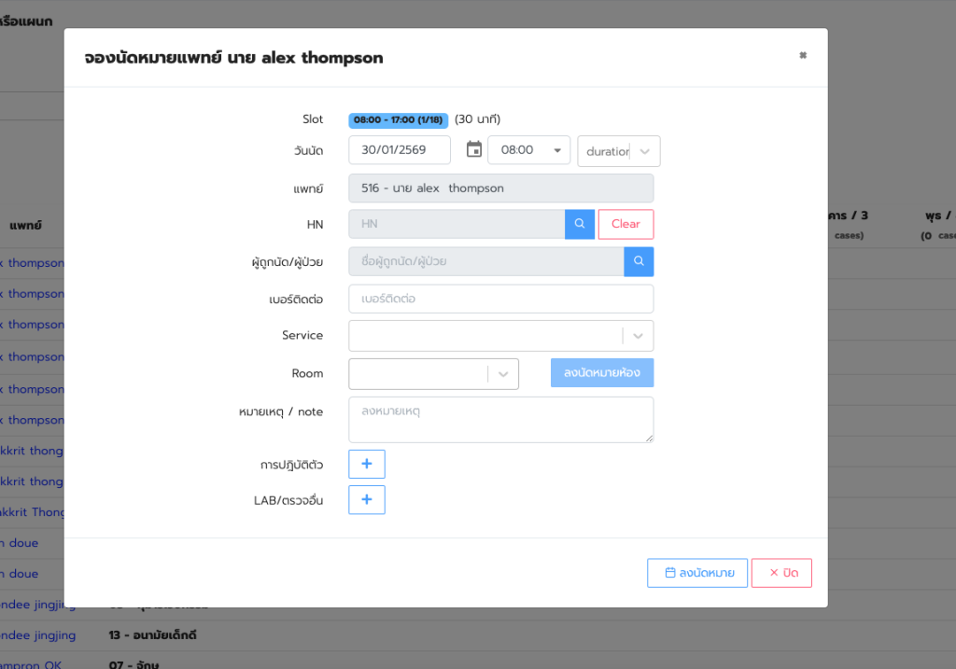956x669 pixels.
Task: Click the HN search magnifier button
Action: point(579,224)
